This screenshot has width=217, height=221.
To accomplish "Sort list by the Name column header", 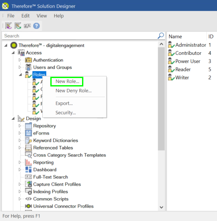I will (187, 37).
